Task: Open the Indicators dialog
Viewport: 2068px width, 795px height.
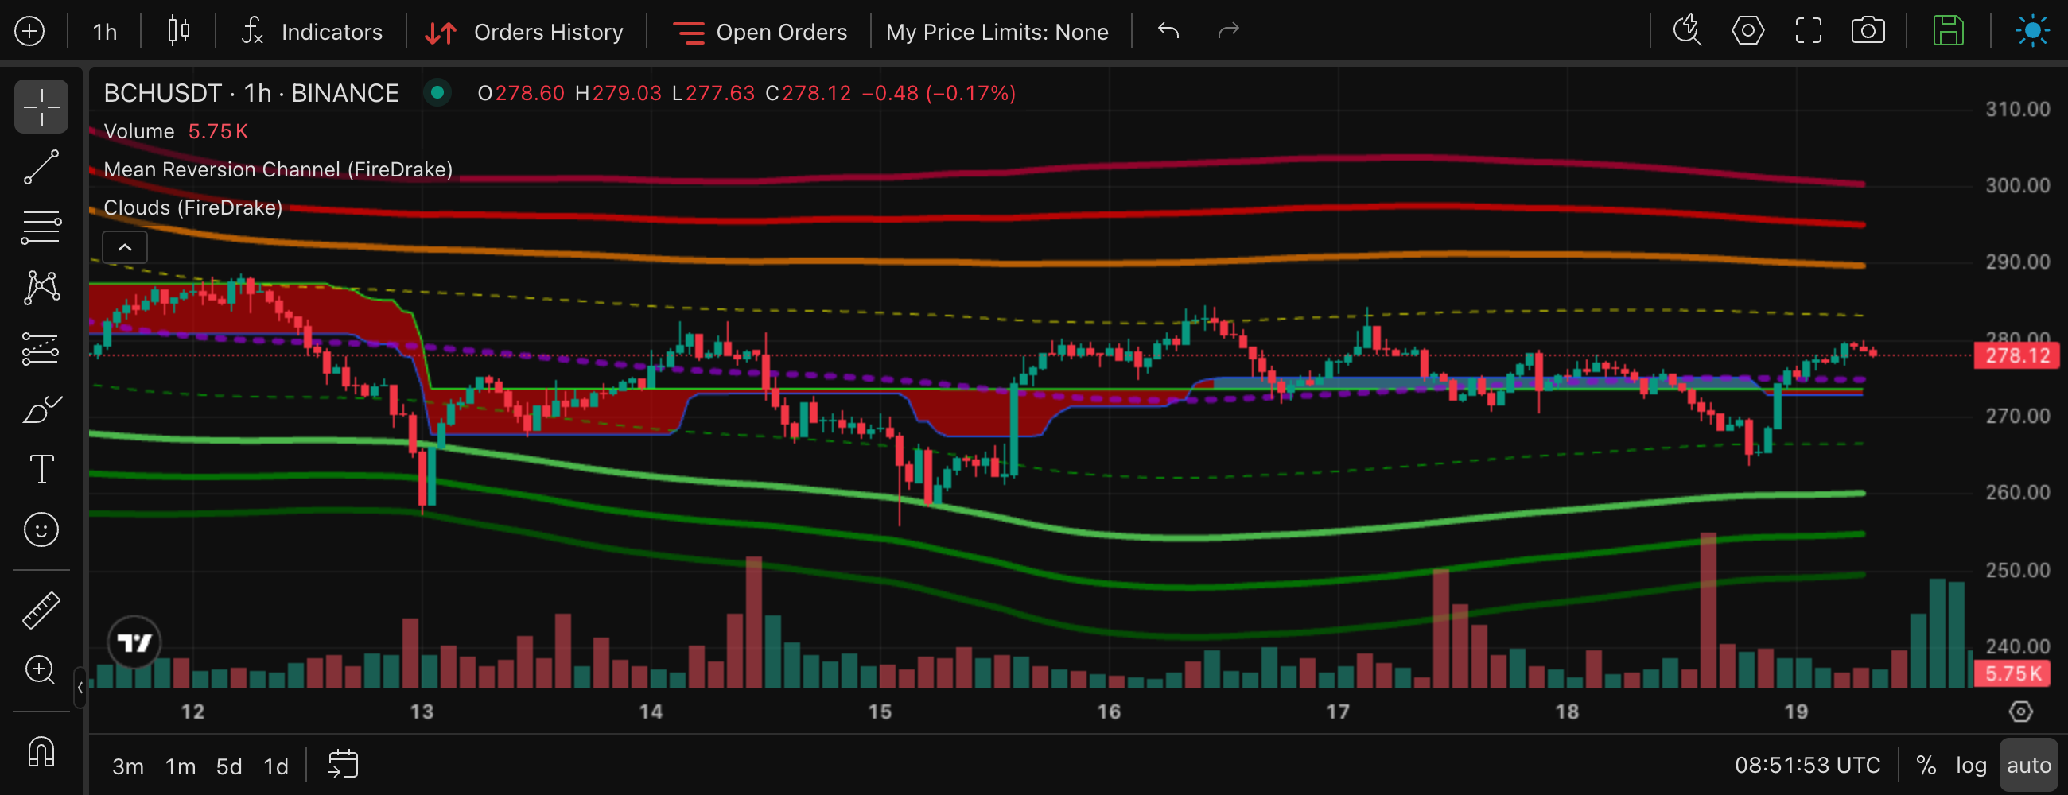Action: pos(312,32)
